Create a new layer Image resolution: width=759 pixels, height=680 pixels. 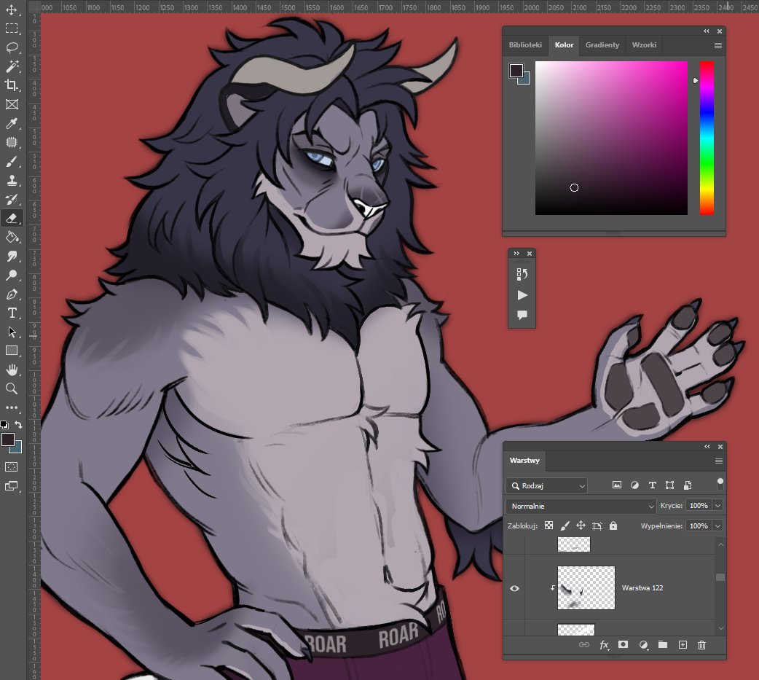coord(683,644)
